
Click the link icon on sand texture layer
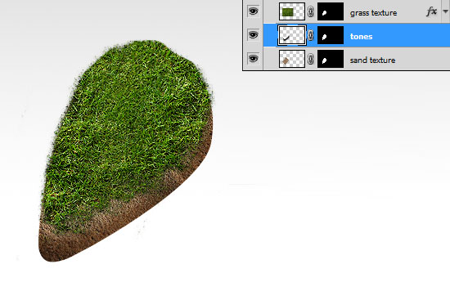coord(311,60)
